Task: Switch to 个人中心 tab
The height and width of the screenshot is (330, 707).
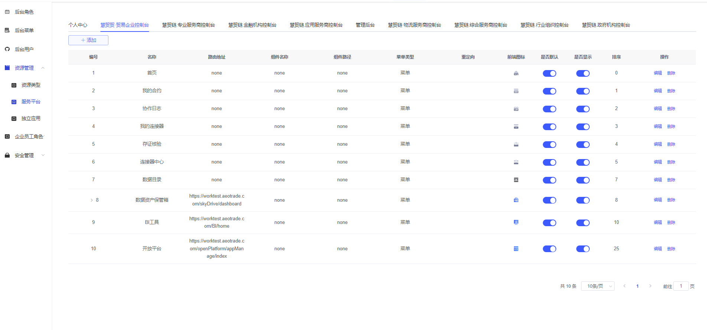Action: (78, 25)
